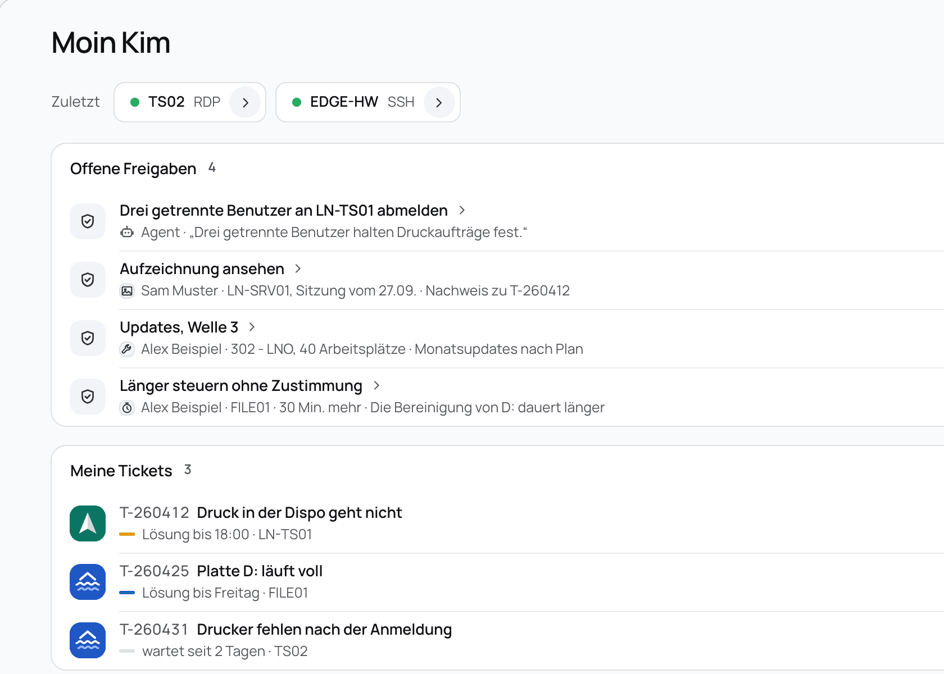Click stopwatch icon before Alex Beispiel FILE01
Viewport: 944px width, 674px height.
127,408
